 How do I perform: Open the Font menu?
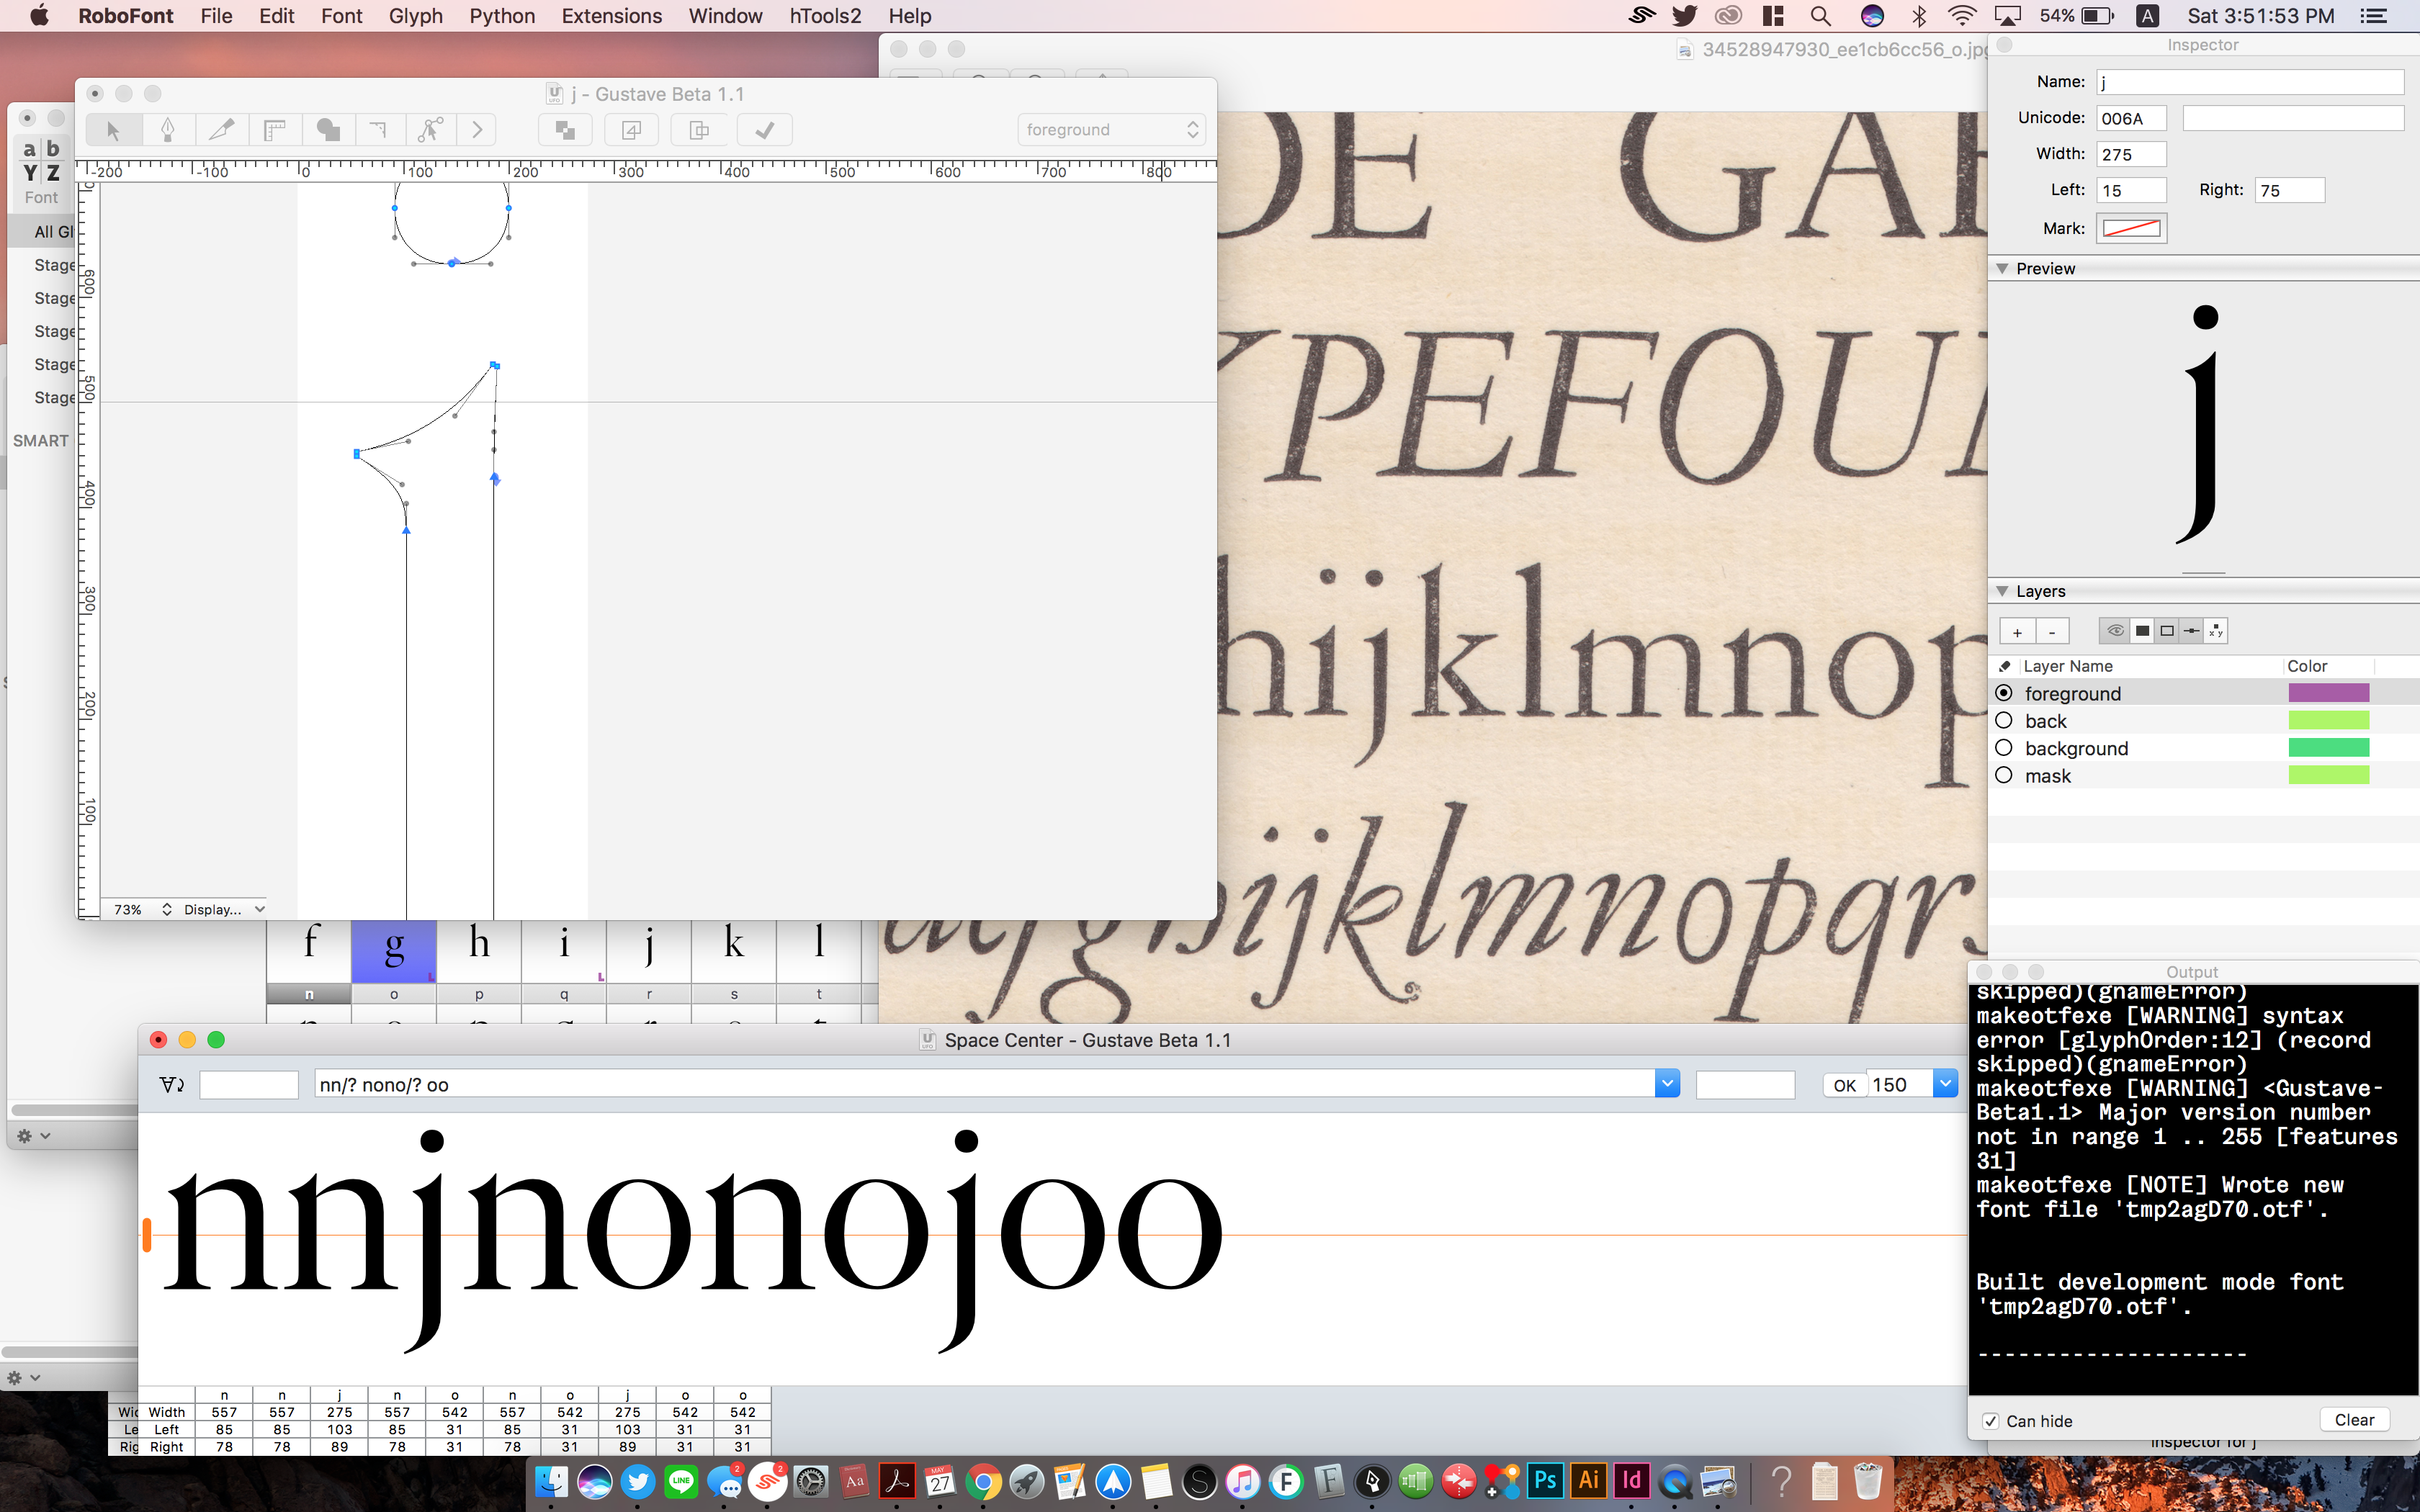[342, 16]
